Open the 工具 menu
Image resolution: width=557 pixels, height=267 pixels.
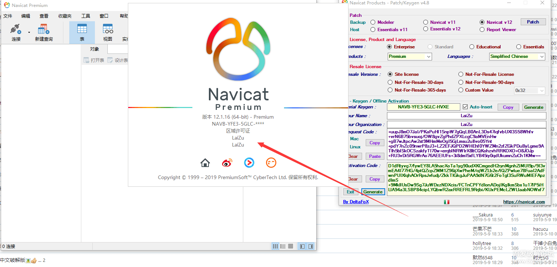tap(86, 16)
